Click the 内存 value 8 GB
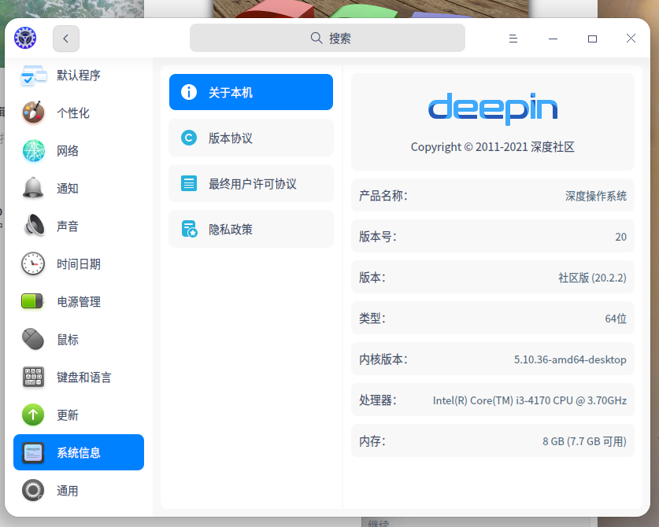The image size is (659, 527). click(584, 441)
